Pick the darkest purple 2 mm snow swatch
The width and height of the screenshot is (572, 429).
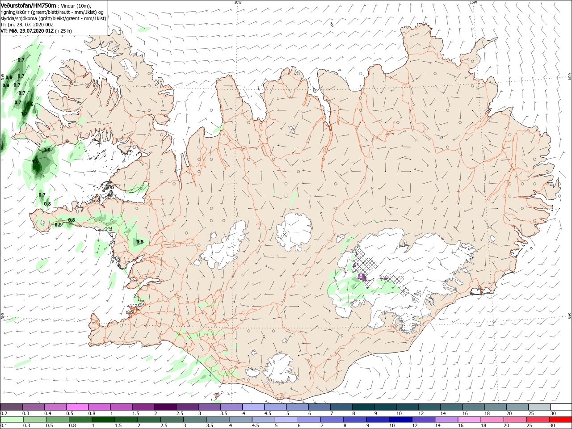coord(166,407)
